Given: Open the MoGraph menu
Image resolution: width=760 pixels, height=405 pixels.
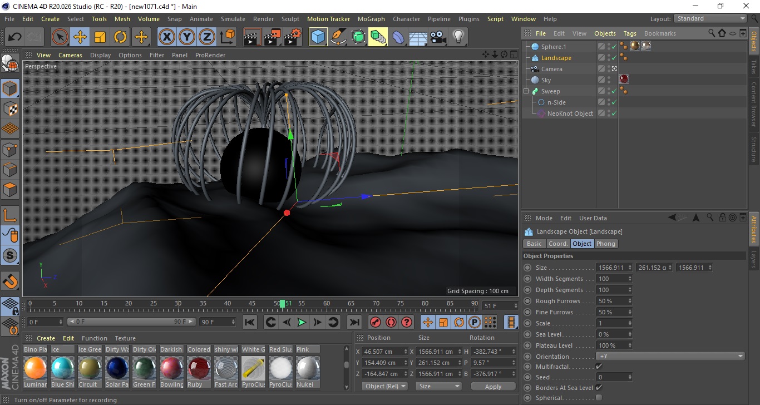Looking at the screenshot, I should (x=371, y=19).
